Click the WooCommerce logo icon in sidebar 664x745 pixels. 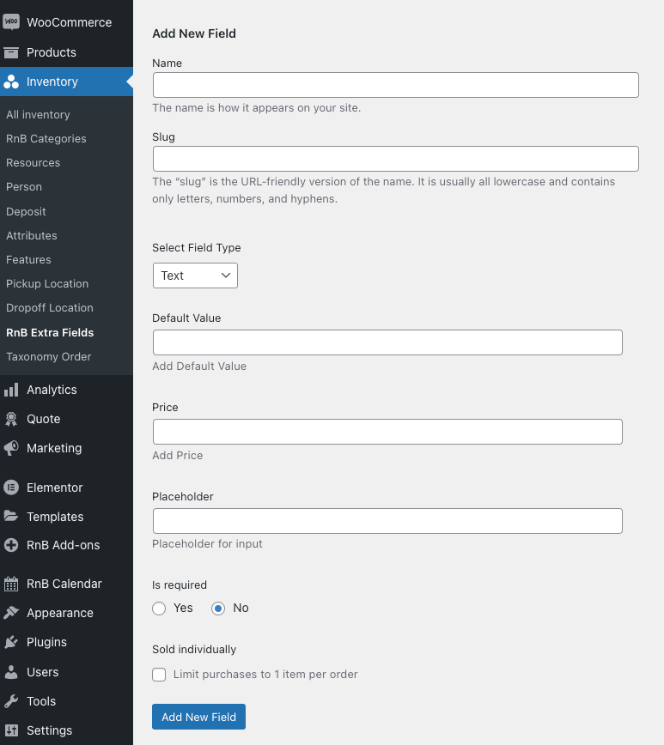pyautogui.click(x=11, y=22)
